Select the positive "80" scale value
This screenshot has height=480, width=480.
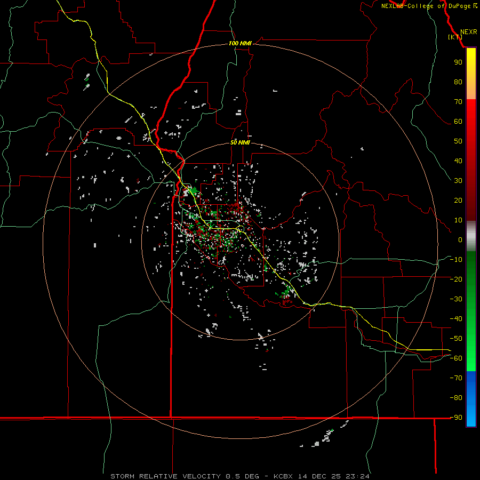coord(458,82)
